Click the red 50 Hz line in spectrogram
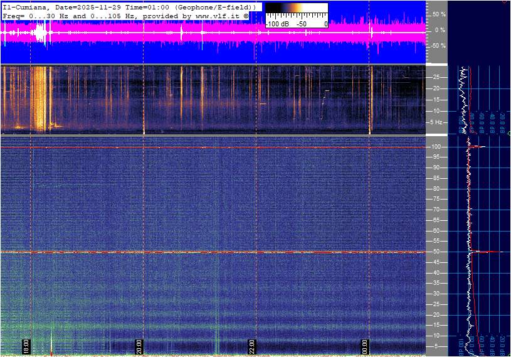The height and width of the screenshot is (357, 511). 188,252
